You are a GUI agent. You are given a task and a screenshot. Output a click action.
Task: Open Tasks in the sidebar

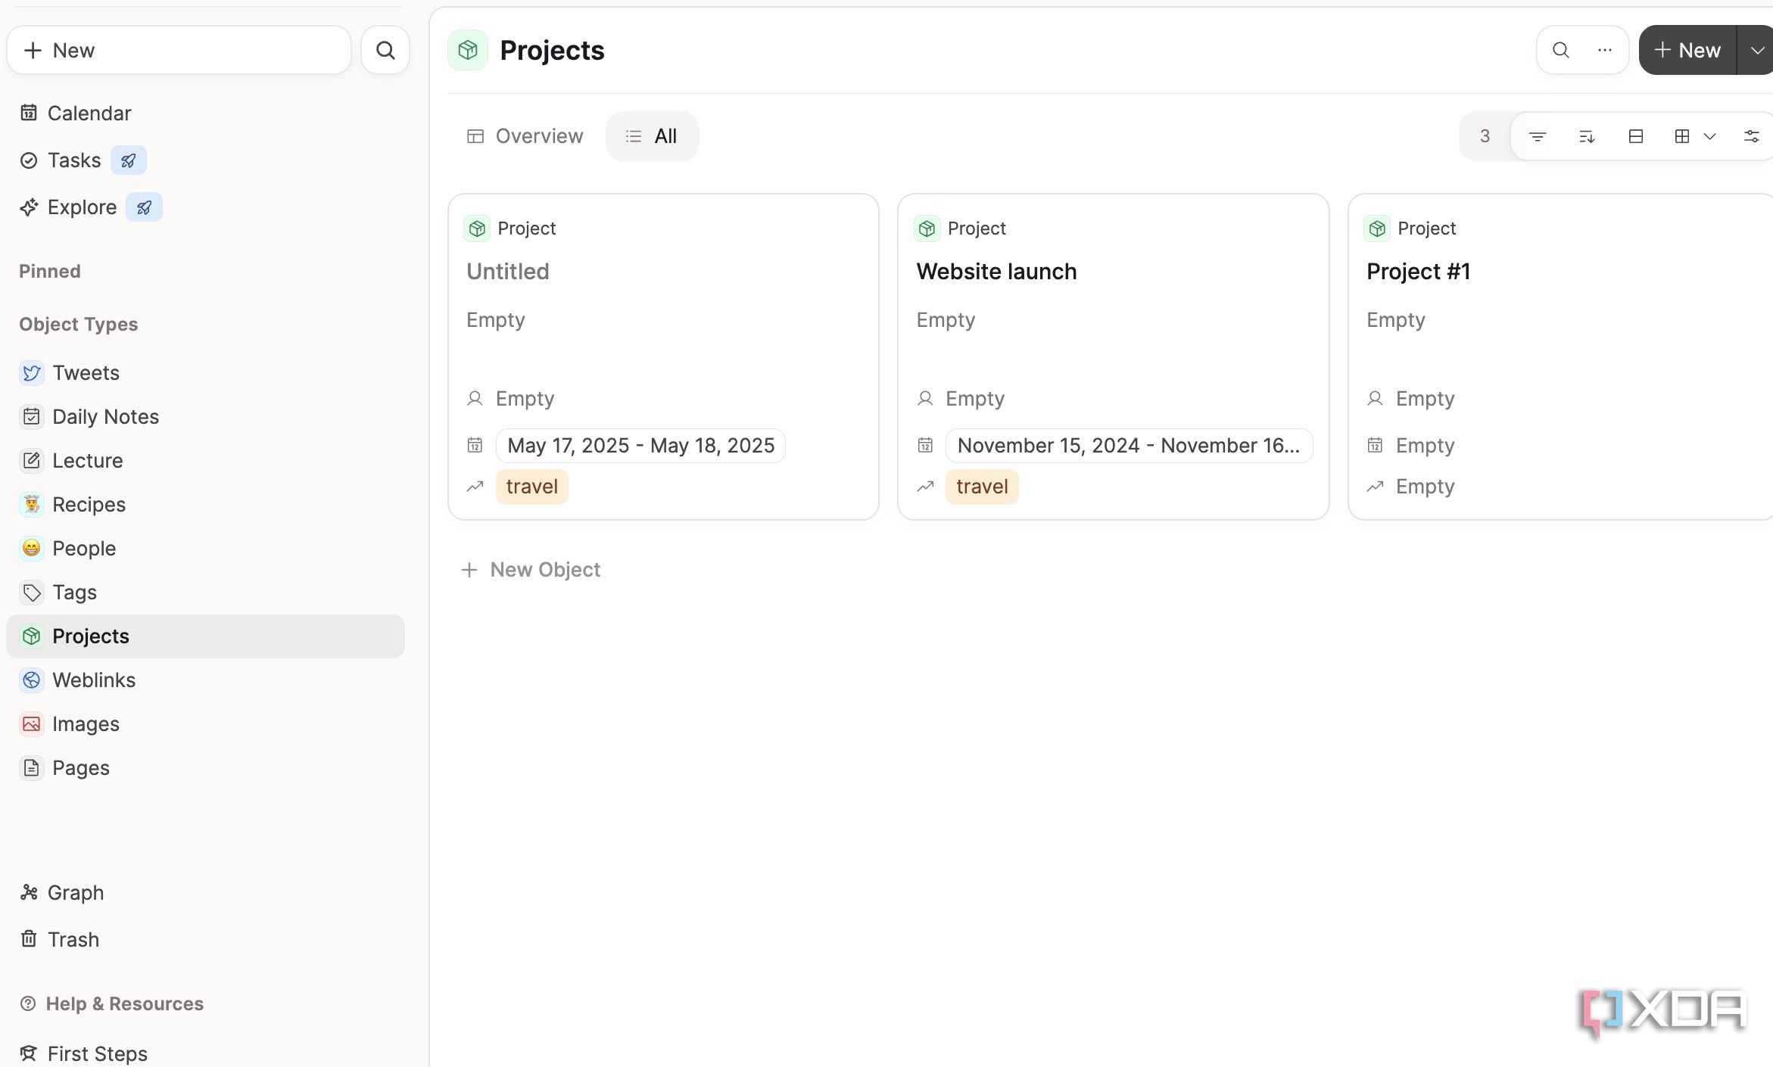tap(61, 160)
